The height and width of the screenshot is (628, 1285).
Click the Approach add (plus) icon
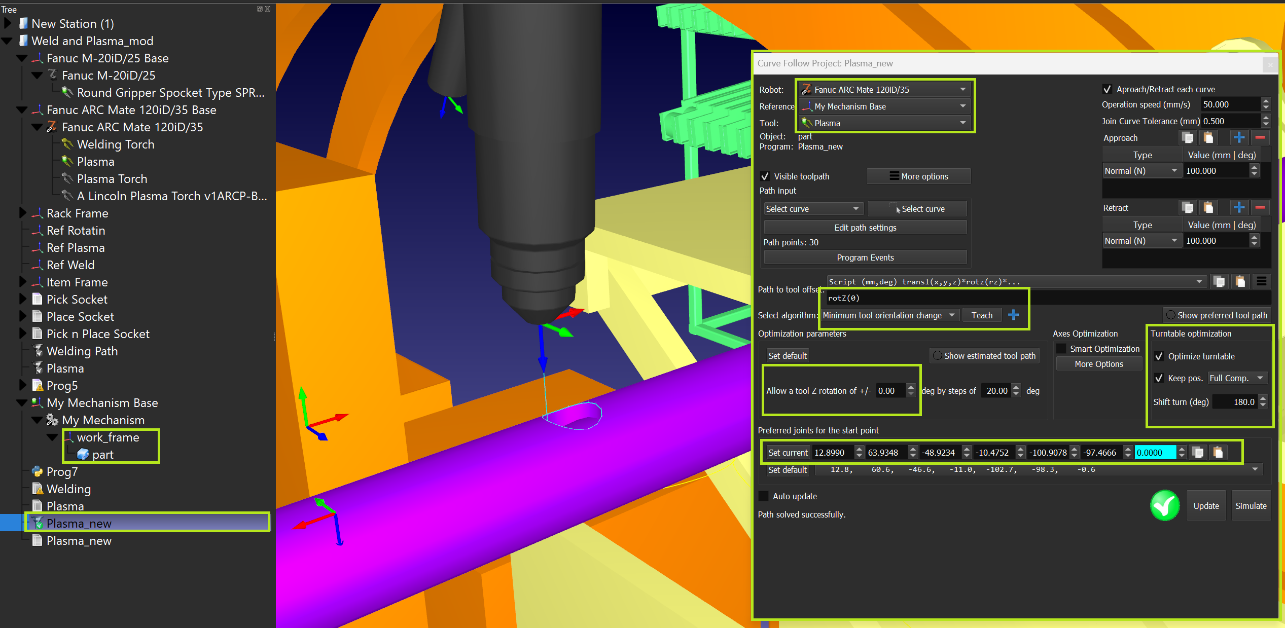[1239, 137]
